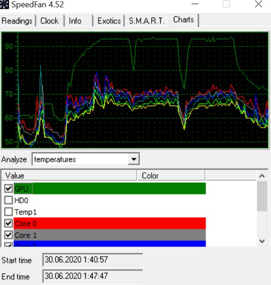Click the red Core 0 color bar

110,223
